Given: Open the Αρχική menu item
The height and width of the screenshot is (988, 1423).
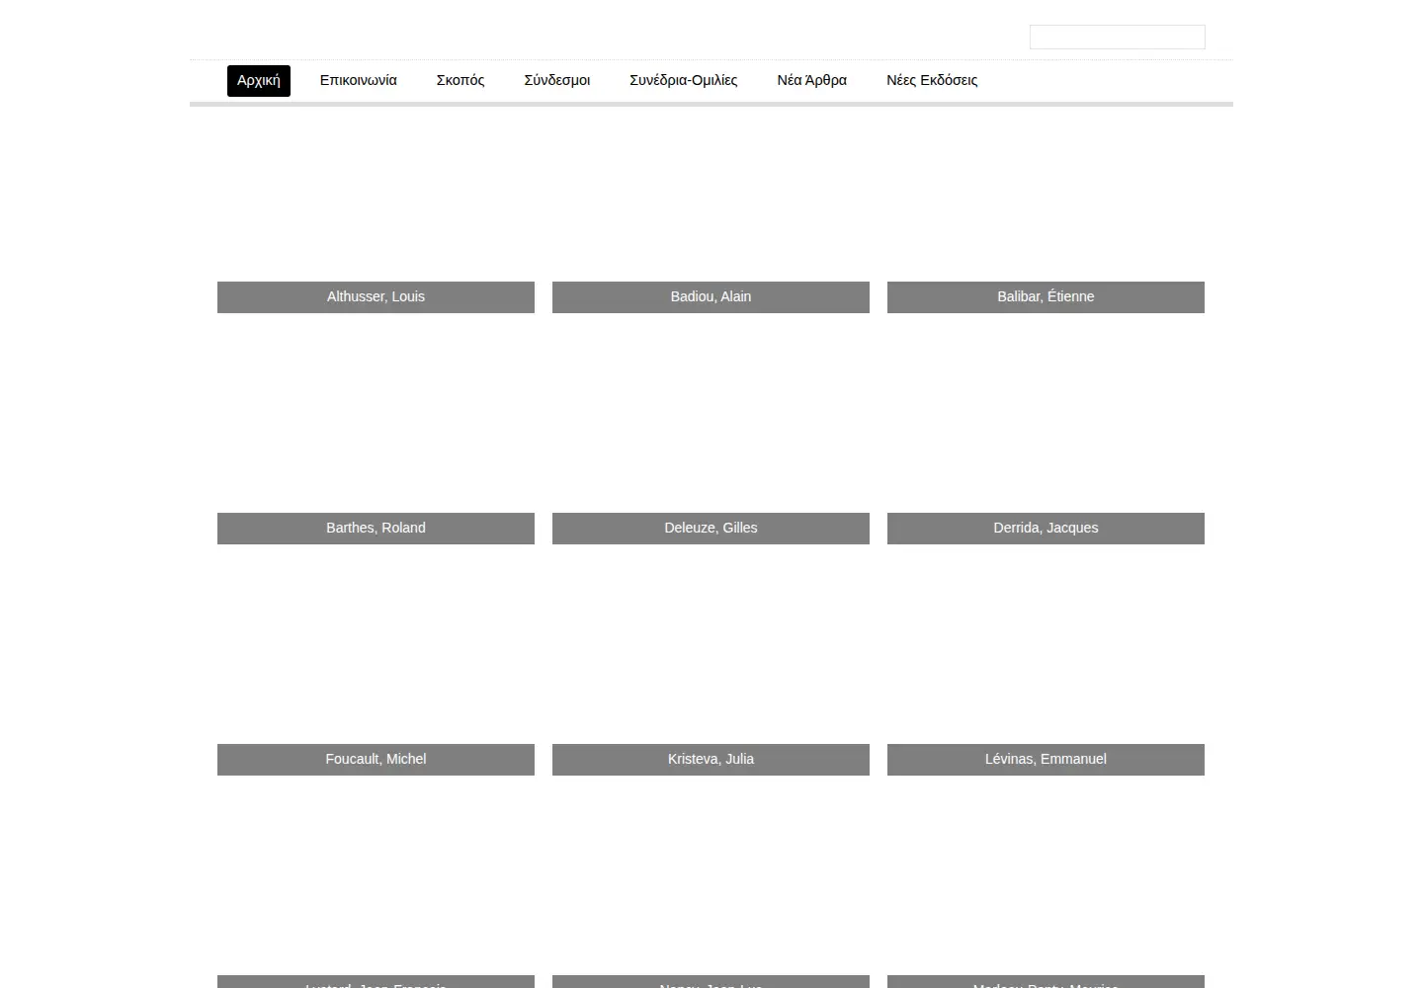Looking at the screenshot, I should click(259, 81).
